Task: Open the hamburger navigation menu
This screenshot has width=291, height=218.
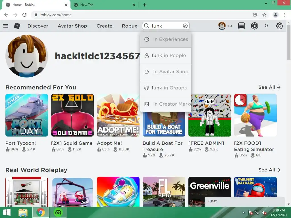Action: coord(5,26)
